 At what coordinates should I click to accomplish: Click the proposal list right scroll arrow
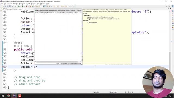(81, 62)
